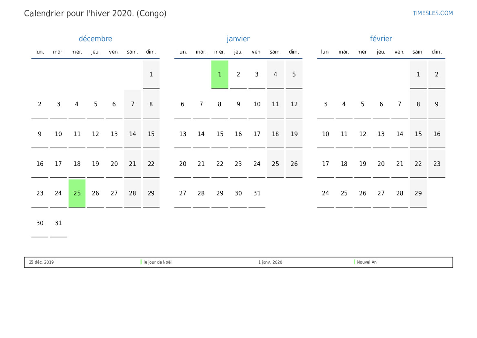Select 'le jour de Noël' legend label
The width and height of the screenshot is (477, 338).
[x=158, y=262]
